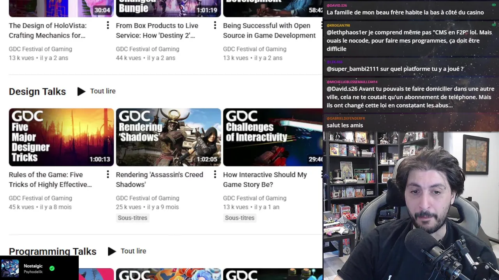
Task: Visit GDC channel under Rendering Assassin's Creed Shadows
Action: point(147,198)
